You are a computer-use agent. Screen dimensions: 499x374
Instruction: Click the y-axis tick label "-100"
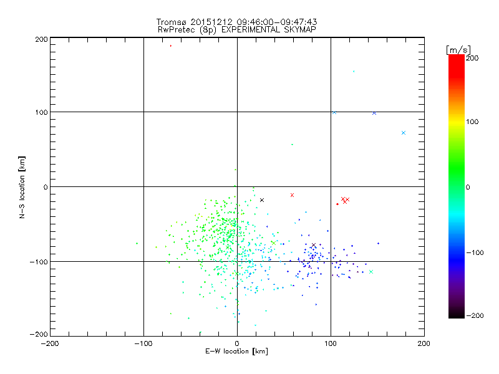tap(39, 262)
